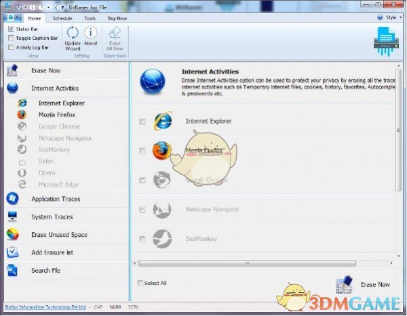
Task: Check the Mozilla Firefox checkbox
Action: tap(142, 150)
